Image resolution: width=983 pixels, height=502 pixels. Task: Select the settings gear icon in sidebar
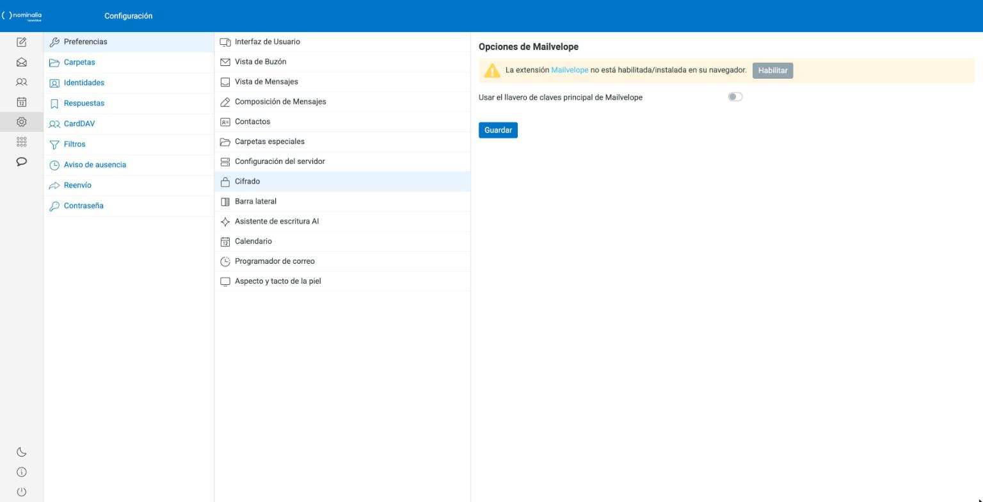coord(21,122)
